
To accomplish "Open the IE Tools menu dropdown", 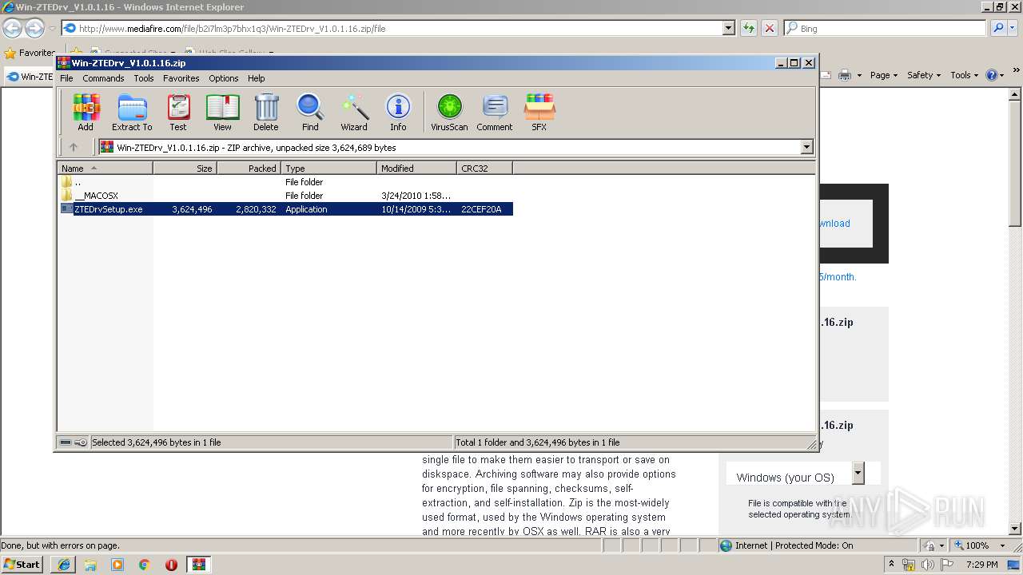I will 965,75.
